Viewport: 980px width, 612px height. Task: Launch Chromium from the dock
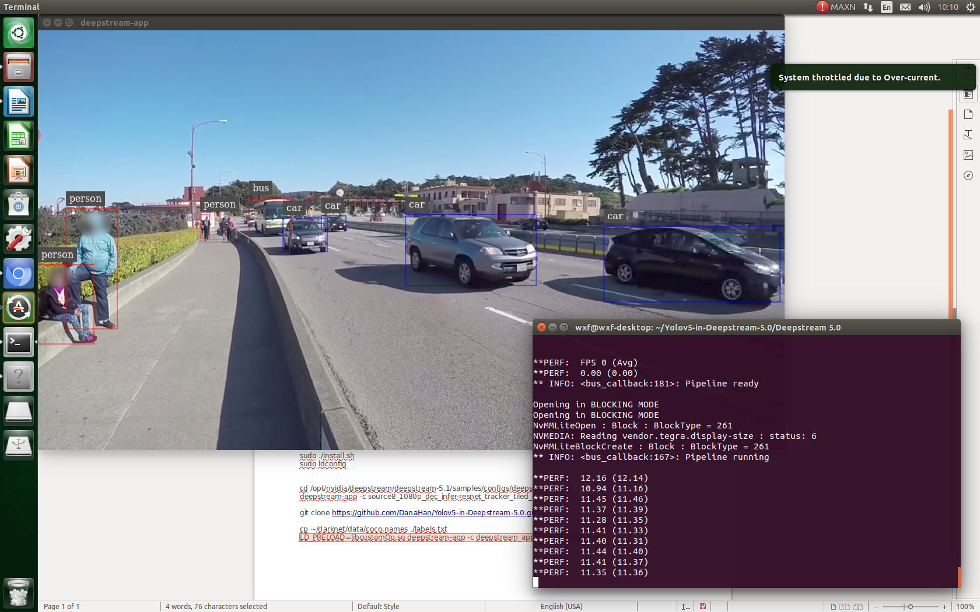point(19,273)
